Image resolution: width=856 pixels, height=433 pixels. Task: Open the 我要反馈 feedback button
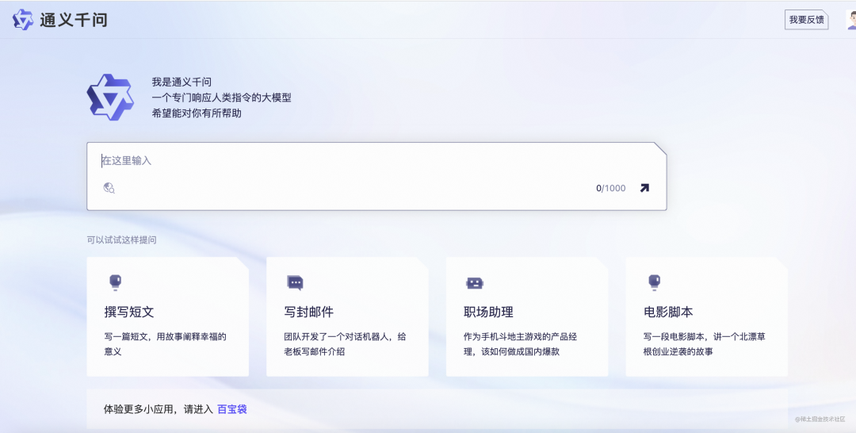tap(806, 20)
